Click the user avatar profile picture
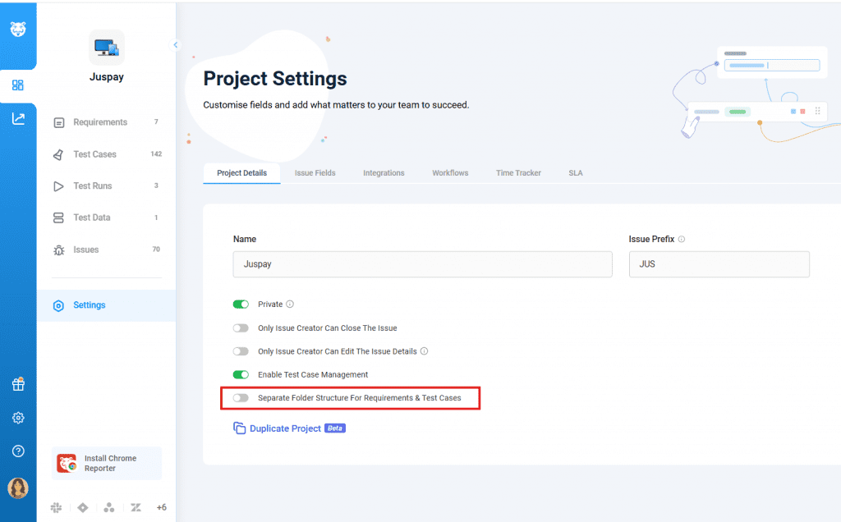This screenshot has width=841, height=522. (x=18, y=488)
